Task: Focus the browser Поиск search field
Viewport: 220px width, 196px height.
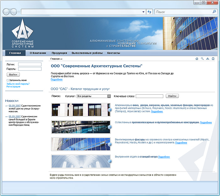Action: 184,12
